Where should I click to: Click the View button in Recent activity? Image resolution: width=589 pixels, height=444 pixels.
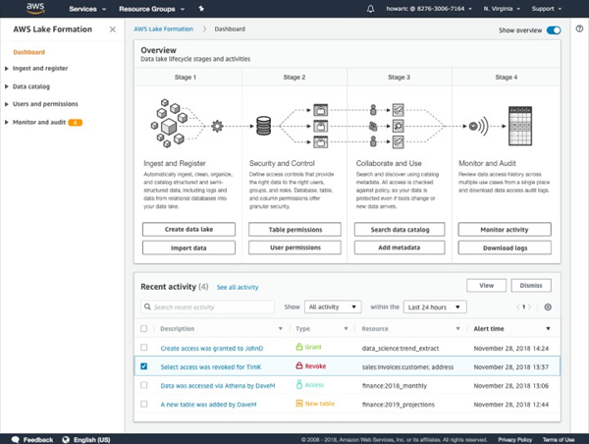(x=486, y=285)
